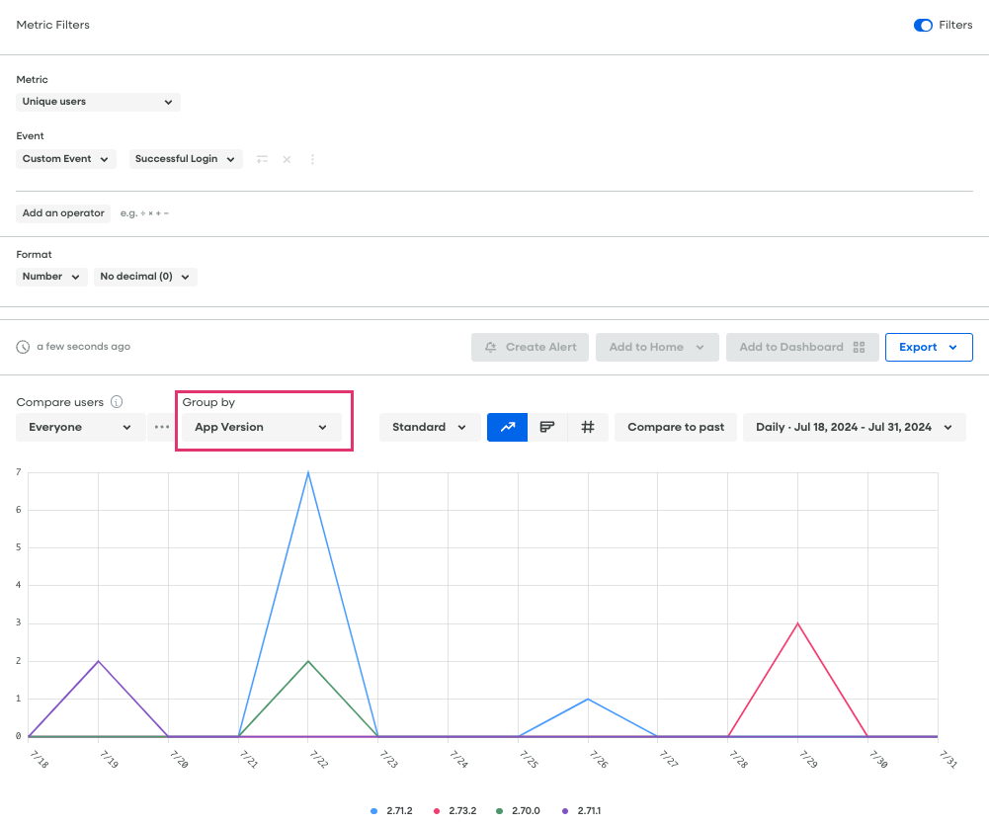
Task: Remove the event with the X icon
Action: [x=287, y=159]
